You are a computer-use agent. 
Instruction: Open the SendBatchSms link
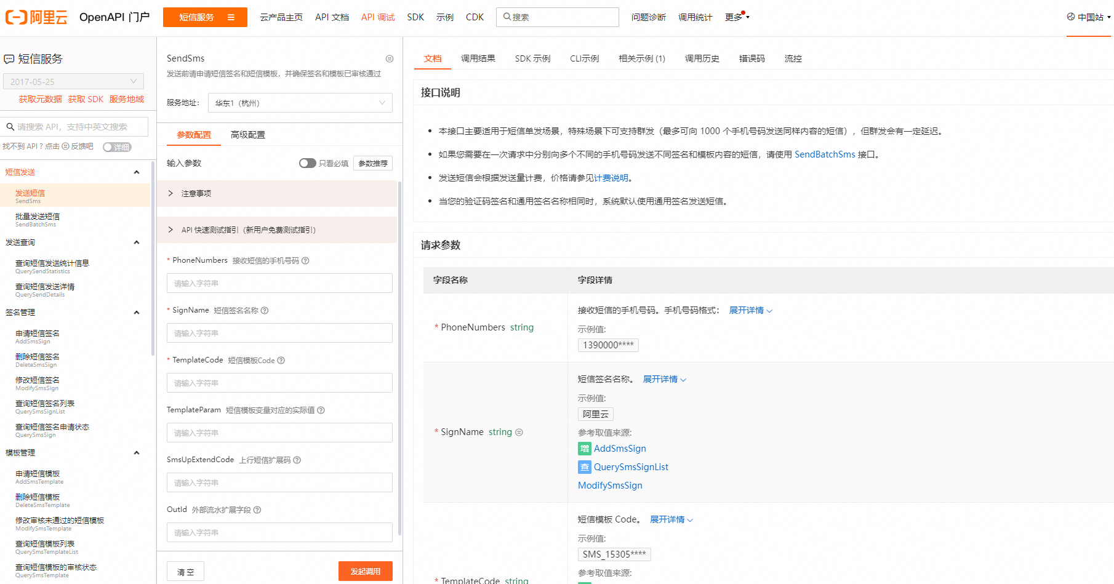(825, 154)
